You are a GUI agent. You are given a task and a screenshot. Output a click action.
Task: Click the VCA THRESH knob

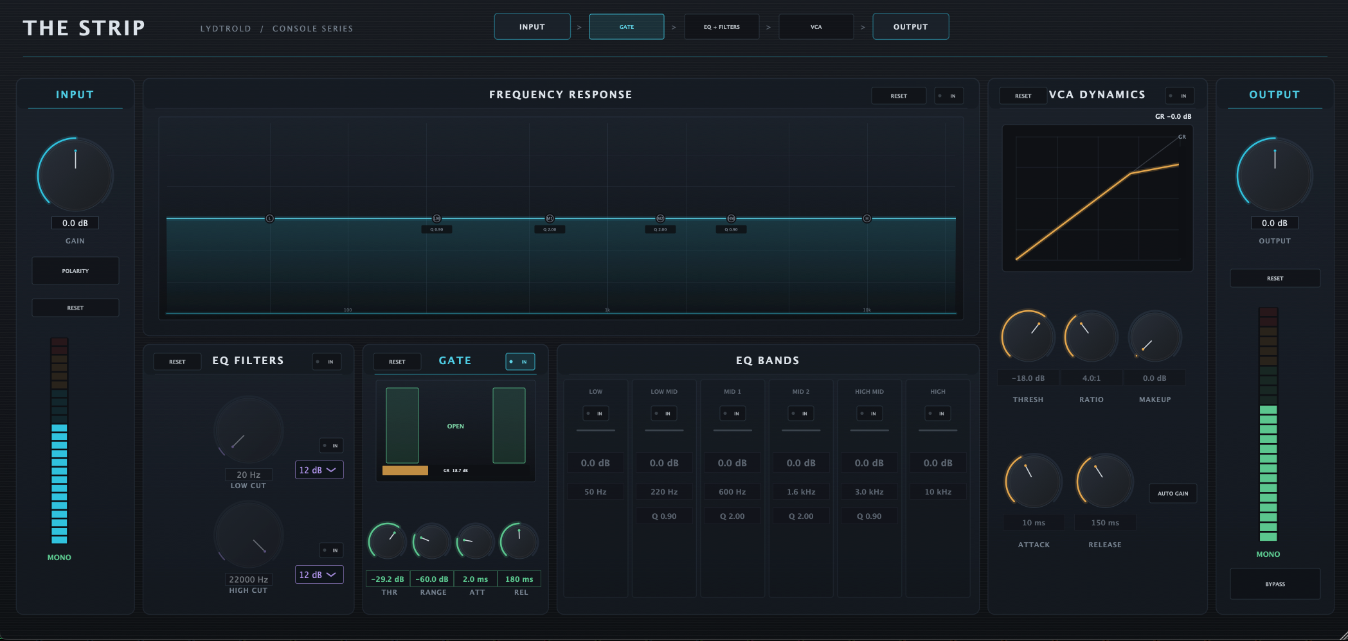1028,337
